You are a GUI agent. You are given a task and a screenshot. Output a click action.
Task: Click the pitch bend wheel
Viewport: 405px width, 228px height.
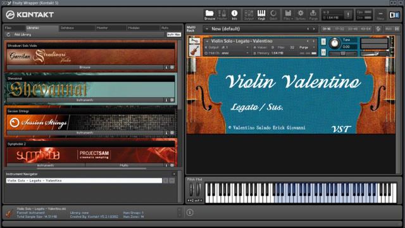191,189
